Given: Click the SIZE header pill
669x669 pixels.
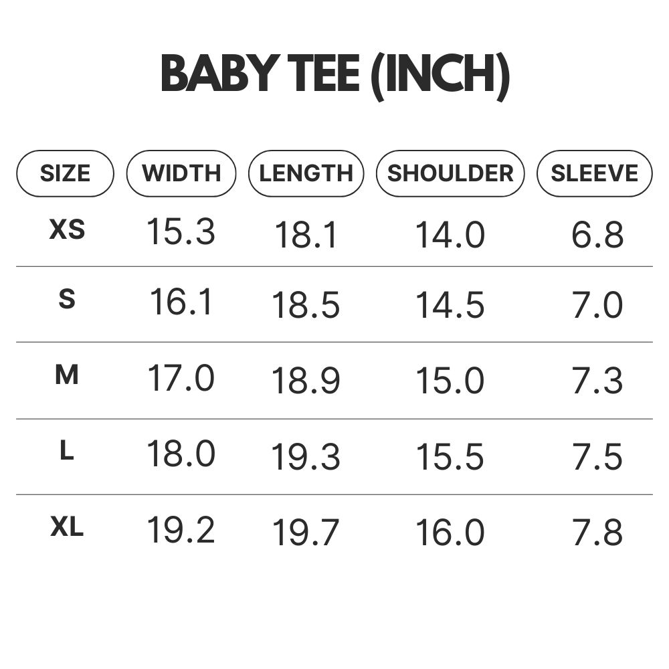Looking at the screenshot, I should (66, 173).
